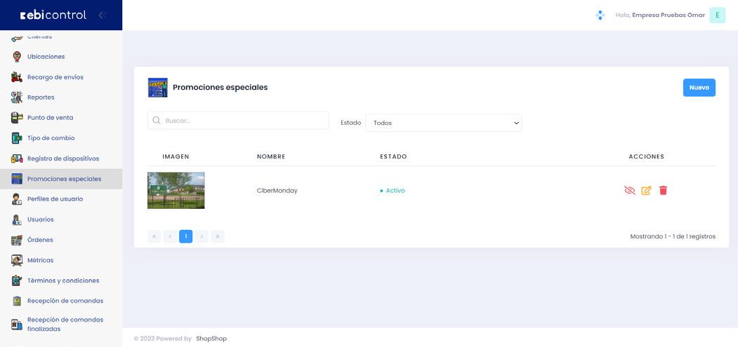Click the Nuevo button
The height and width of the screenshot is (347, 738).
pyautogui.click(x=699, y=88)
